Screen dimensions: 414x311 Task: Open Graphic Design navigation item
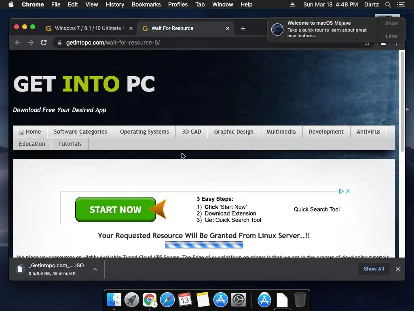[x=234, y=132]
